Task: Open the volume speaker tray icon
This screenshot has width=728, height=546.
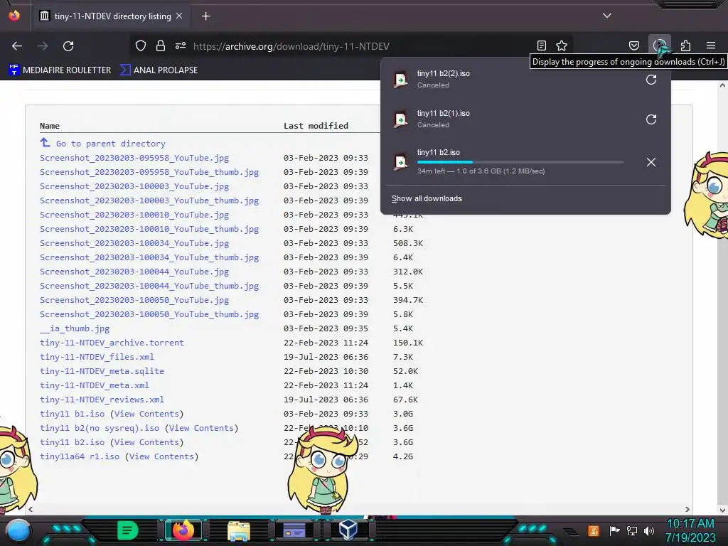Action: (x=649, y=530)
